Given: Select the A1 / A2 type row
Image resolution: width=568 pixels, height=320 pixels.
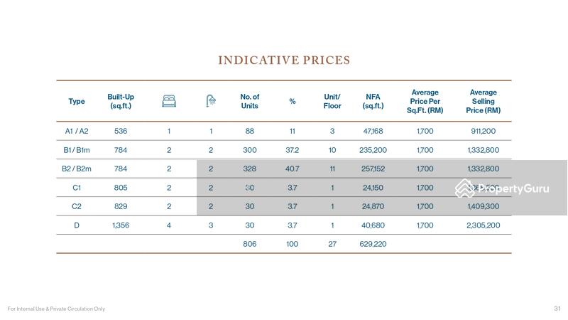Looking at the screenshot, I should point(77,132).
